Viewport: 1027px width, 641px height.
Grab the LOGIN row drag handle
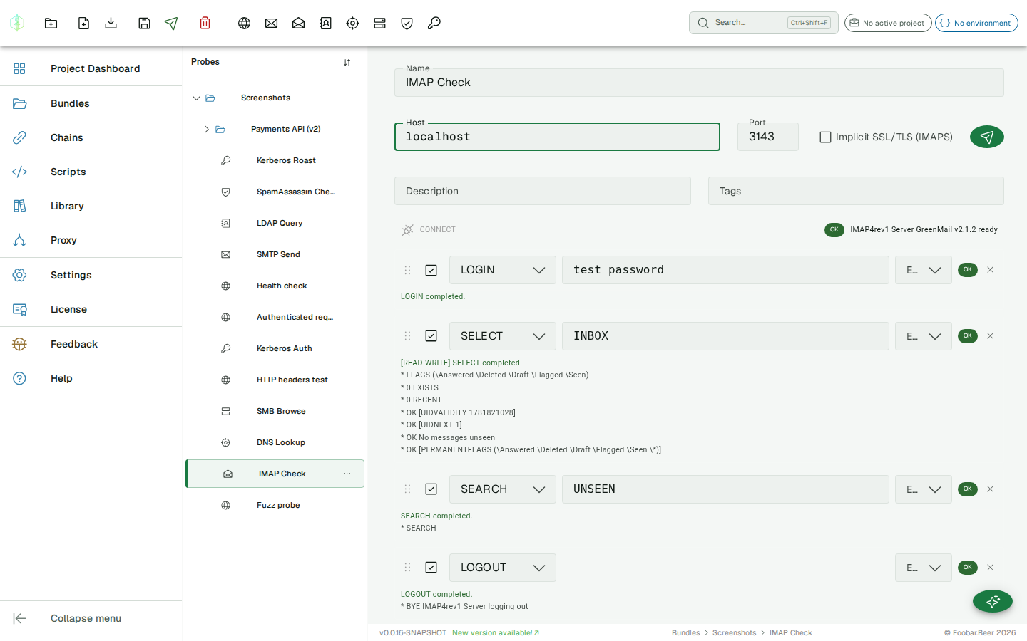[x=407, y=270]
